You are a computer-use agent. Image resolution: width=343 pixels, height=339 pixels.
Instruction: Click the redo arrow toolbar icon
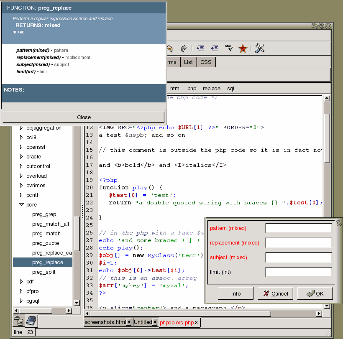pyautogui.click(x=183, y=48)
